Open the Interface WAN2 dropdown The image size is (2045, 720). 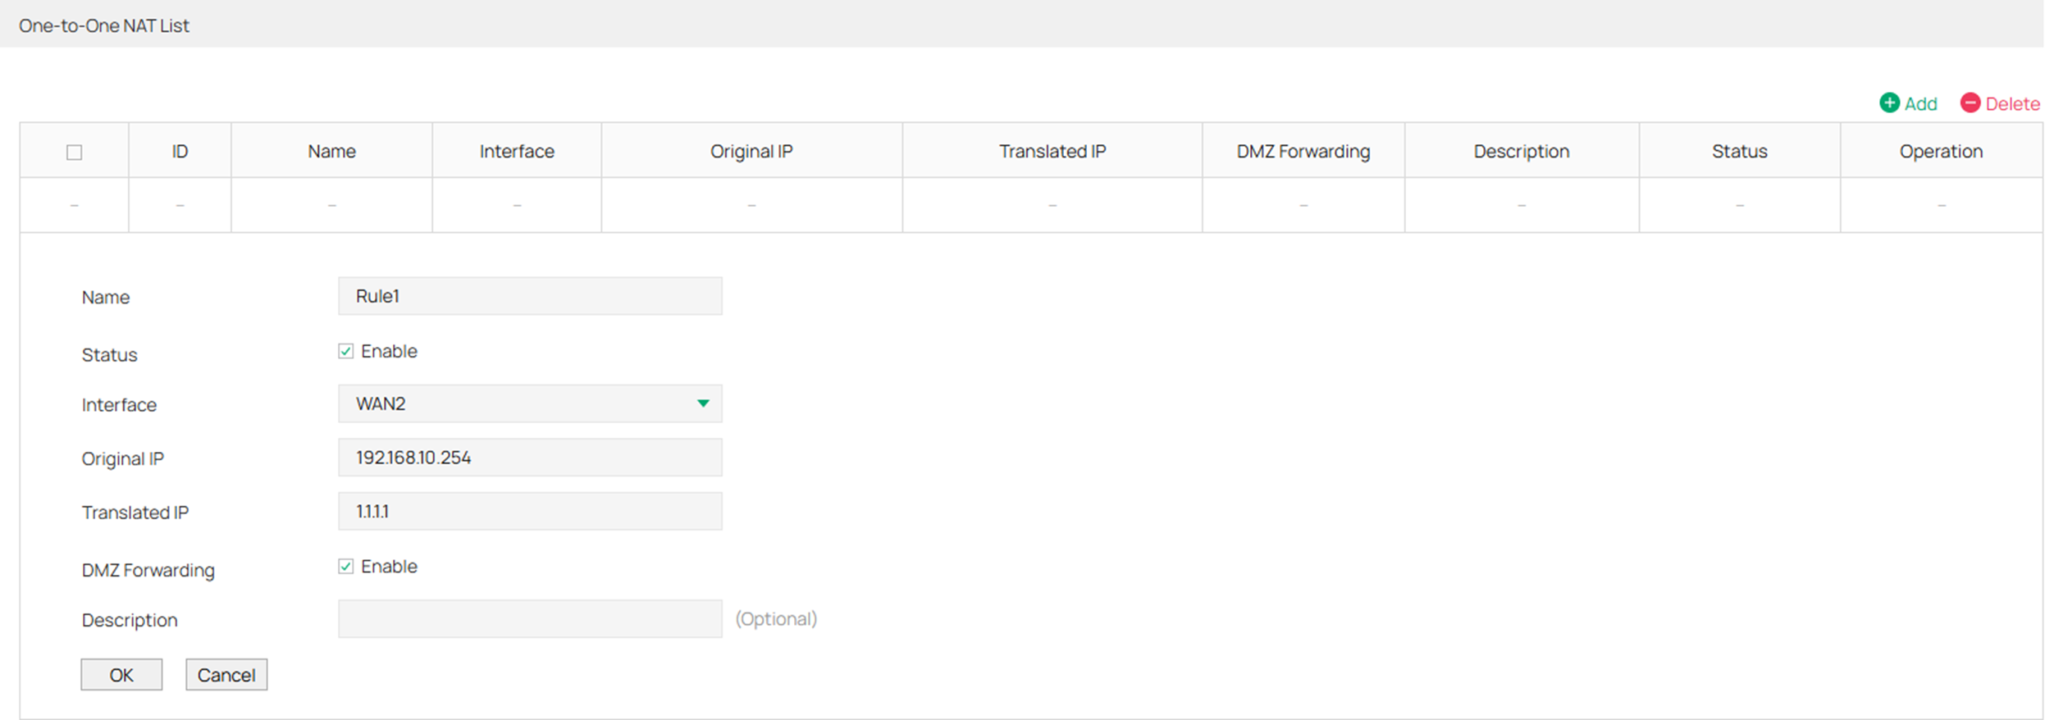click(529, 404)
